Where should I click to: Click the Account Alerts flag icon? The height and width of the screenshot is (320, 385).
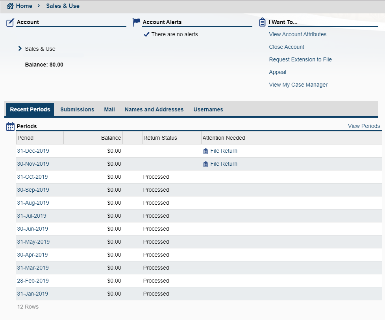(x=136, y=22)
